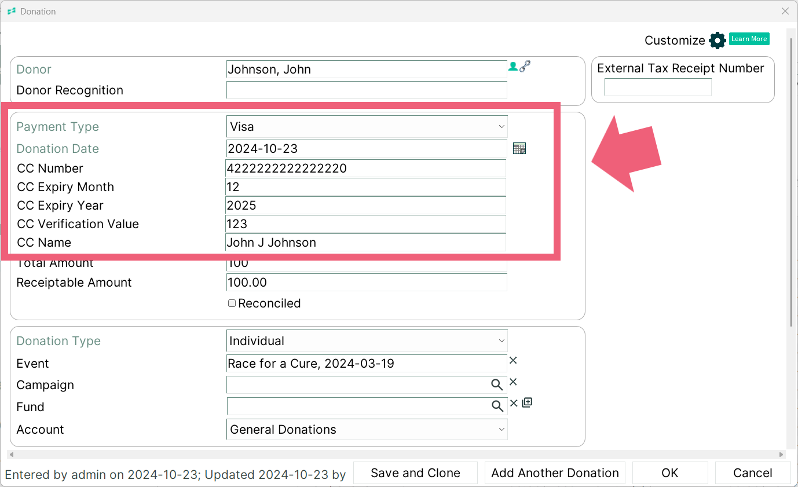Click the 'Donor' label
Image resolution: width=798 pixels, height=487 pixels.
(34, 69)
